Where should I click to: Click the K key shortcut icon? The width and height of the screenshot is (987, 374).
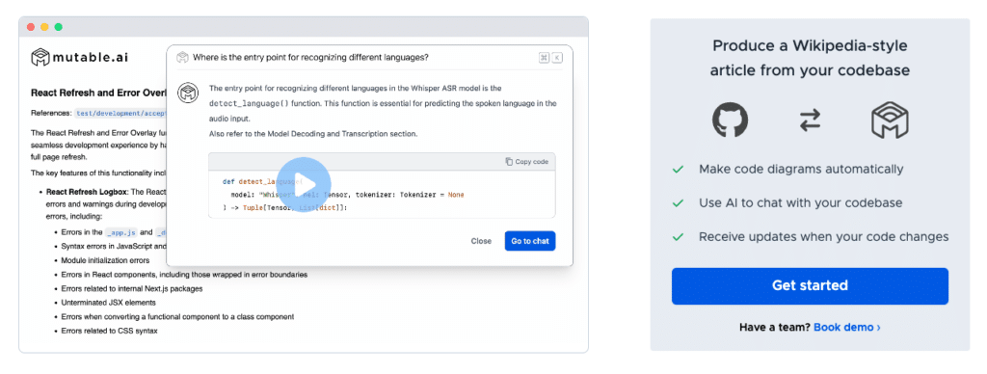click(x=557, y=58)
